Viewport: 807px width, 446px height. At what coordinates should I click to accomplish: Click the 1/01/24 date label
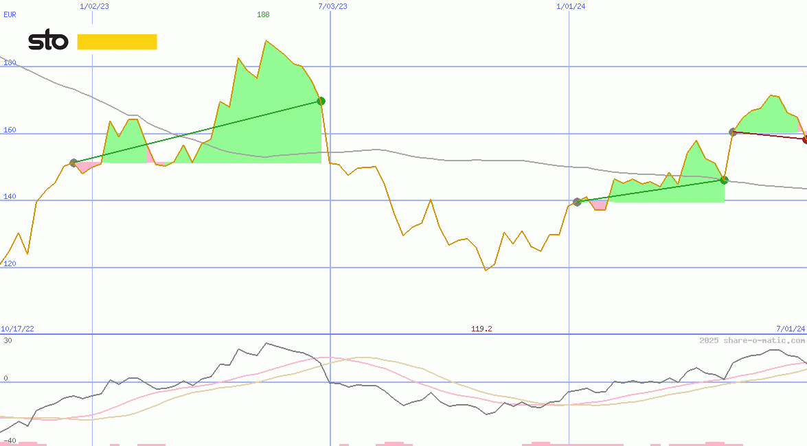click(571, 6)
